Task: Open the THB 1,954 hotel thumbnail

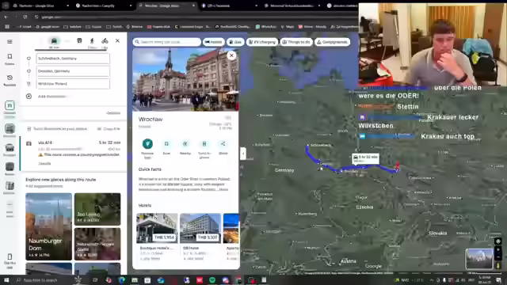Action: point(157,228)
